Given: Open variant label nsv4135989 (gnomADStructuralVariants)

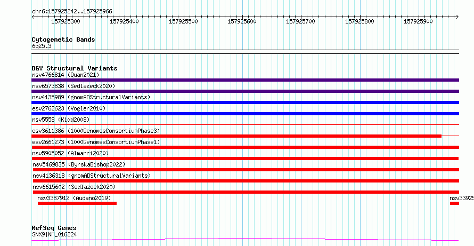Looking at the screenshot, I should point(91,97).
